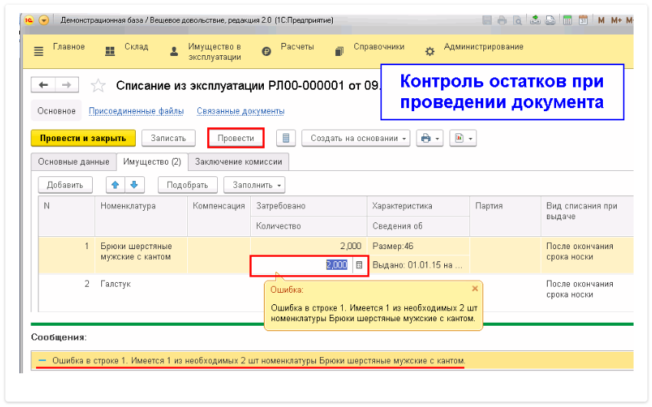652x407 pixels.
Task: Click the Провести и закрыть button
Action: coord(83,138)
